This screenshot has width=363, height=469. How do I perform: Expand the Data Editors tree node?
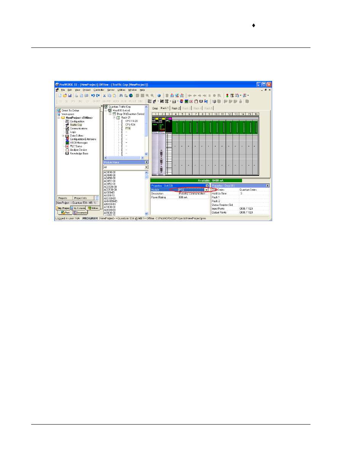[x=63, y=136]
